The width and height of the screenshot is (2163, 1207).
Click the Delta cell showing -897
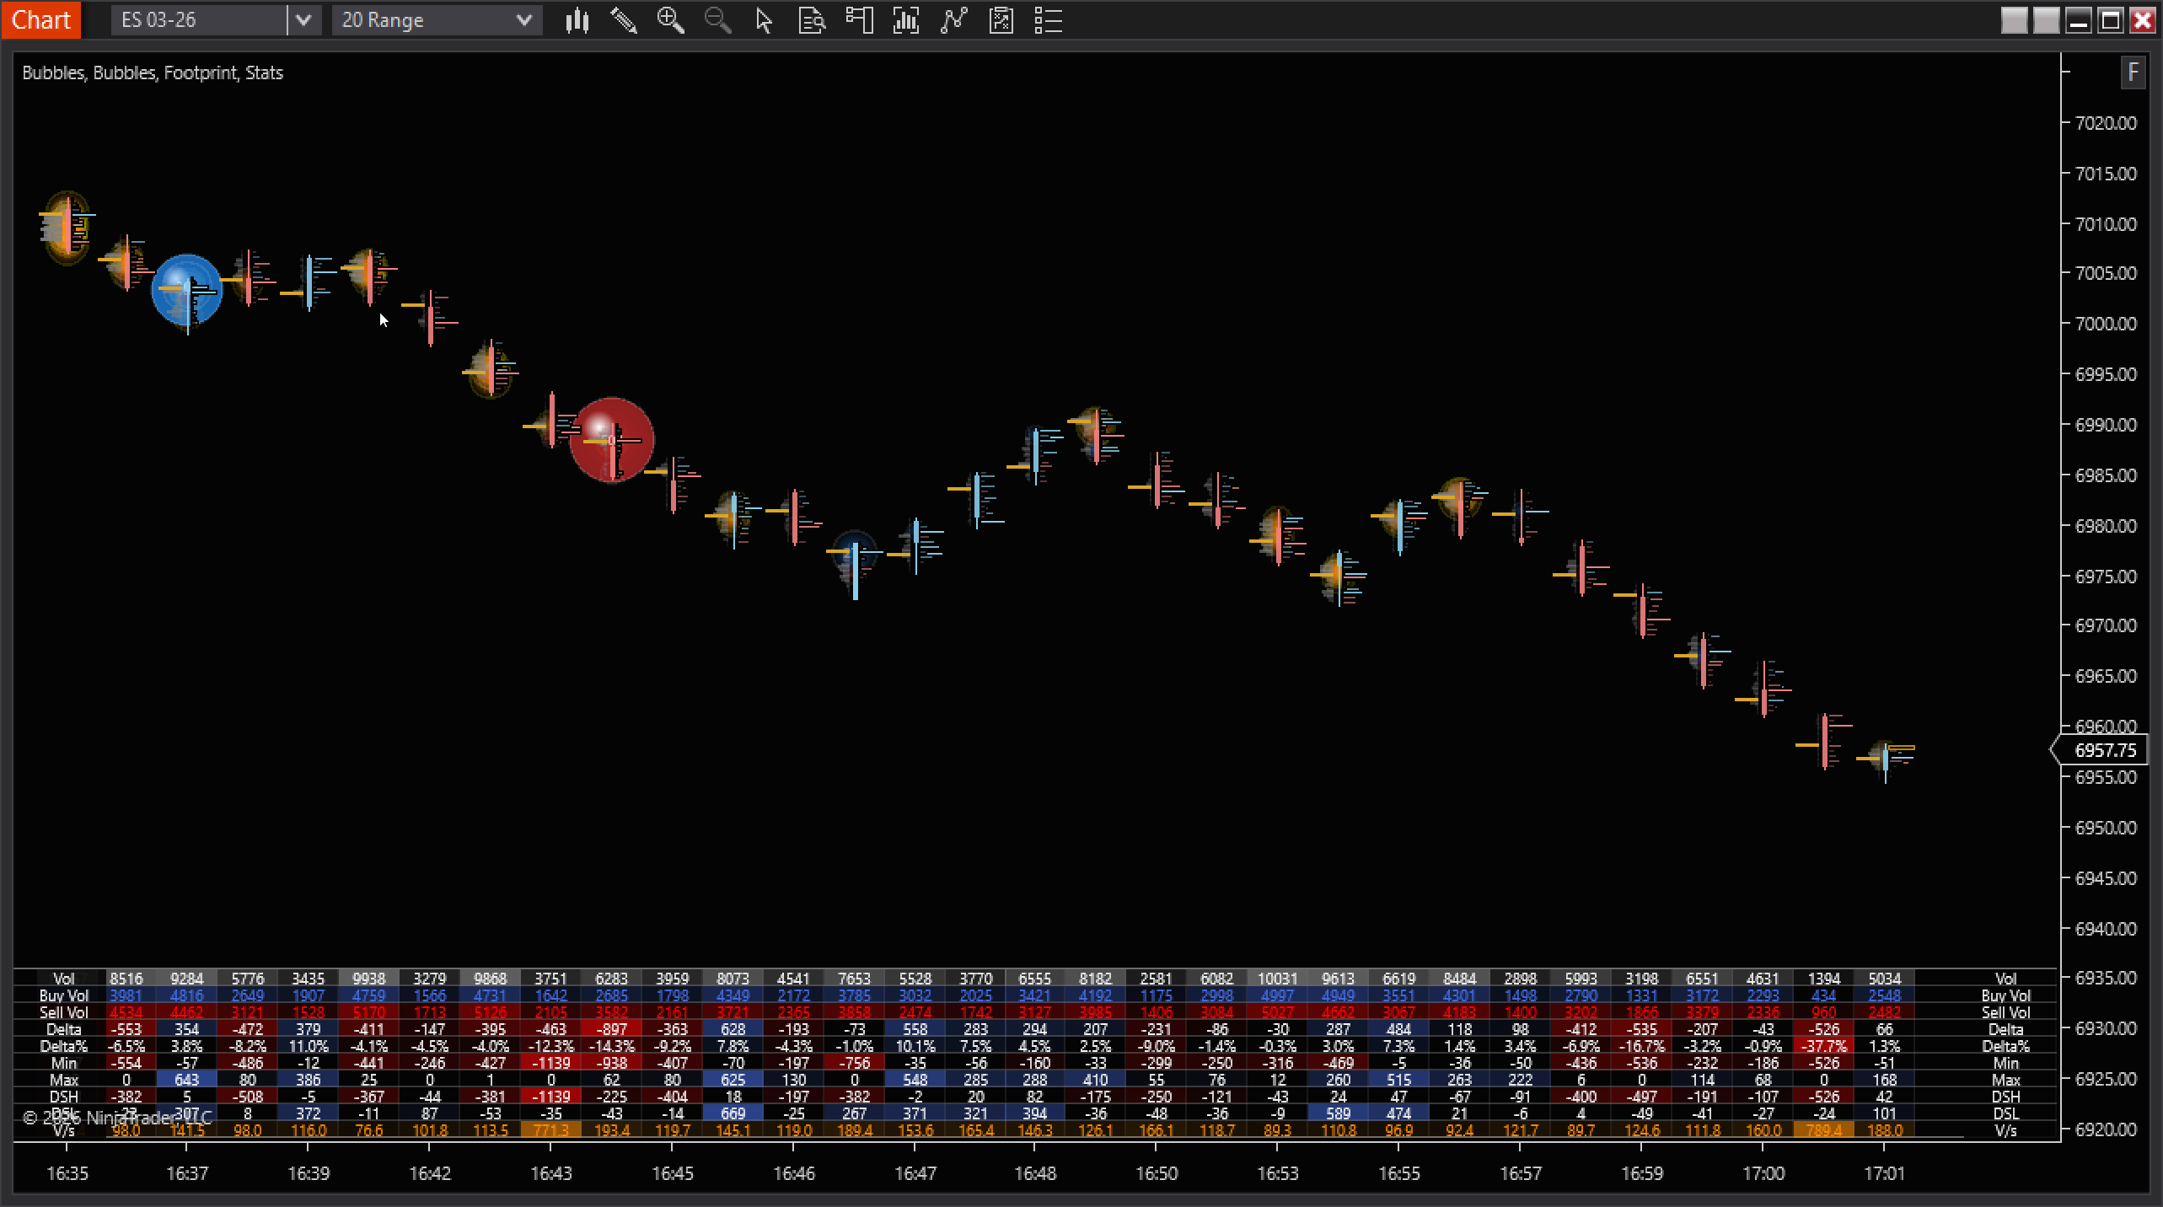(x=611, y=1029)
